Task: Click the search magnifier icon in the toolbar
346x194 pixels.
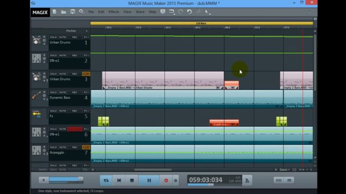Action: 82,12
